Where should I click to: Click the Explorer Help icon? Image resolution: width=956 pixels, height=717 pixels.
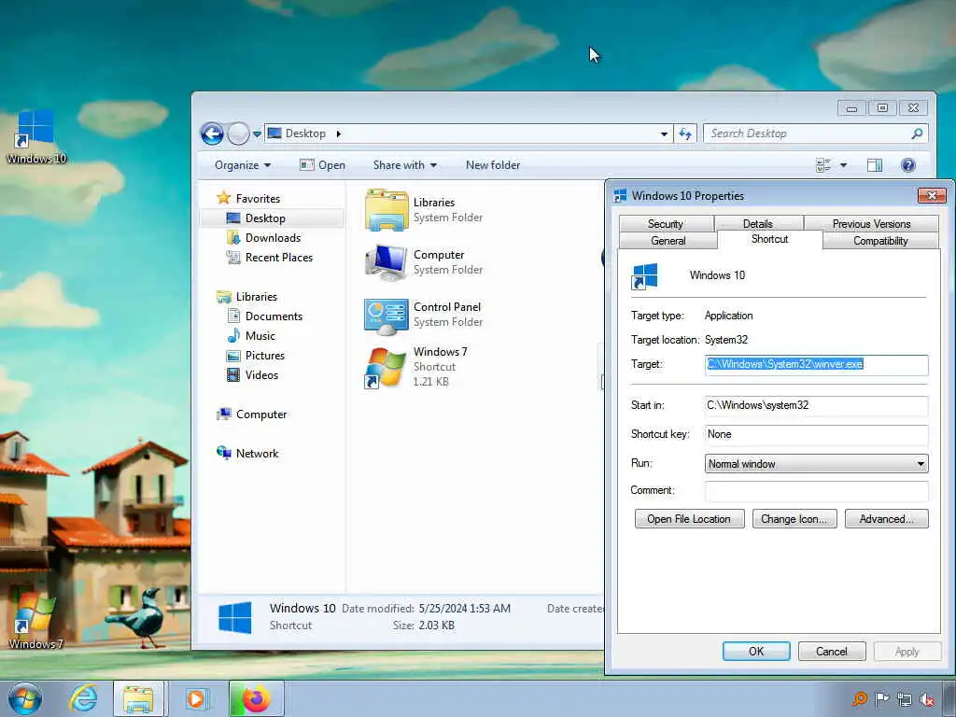tap(907, 165)
